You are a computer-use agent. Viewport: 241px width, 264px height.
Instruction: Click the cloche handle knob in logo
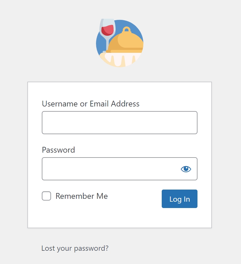(127, 30)
